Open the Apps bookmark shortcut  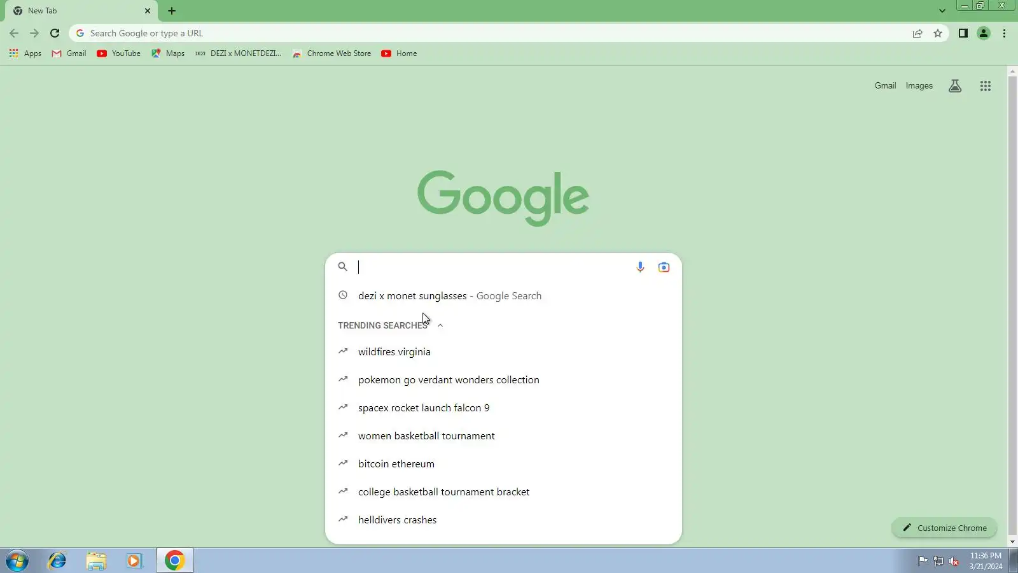(x=25, y=53)
